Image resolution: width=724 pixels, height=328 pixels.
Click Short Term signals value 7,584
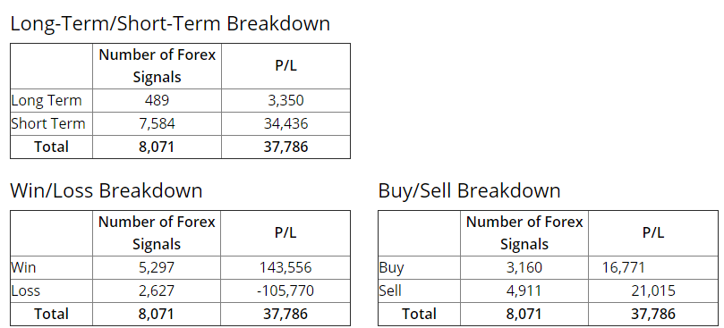[x=157, y=123]
